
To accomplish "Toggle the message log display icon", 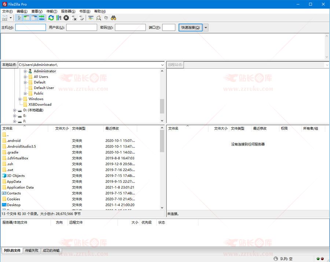I will click(19, 18).
